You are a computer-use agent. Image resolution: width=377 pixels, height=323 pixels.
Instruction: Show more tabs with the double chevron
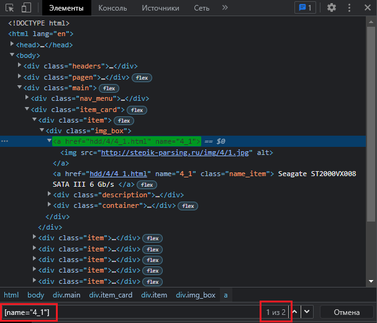225,8
